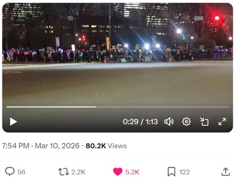
Task: Open the post timestamp link
Action: click(x=41, y=146)
